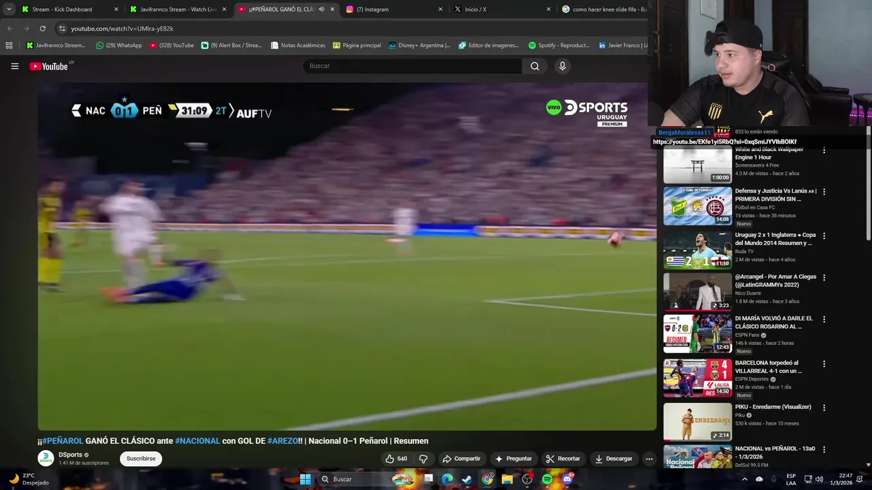Click the Chrome address bar URL
The width and height of the screenshot is (872, 490).
122,29
